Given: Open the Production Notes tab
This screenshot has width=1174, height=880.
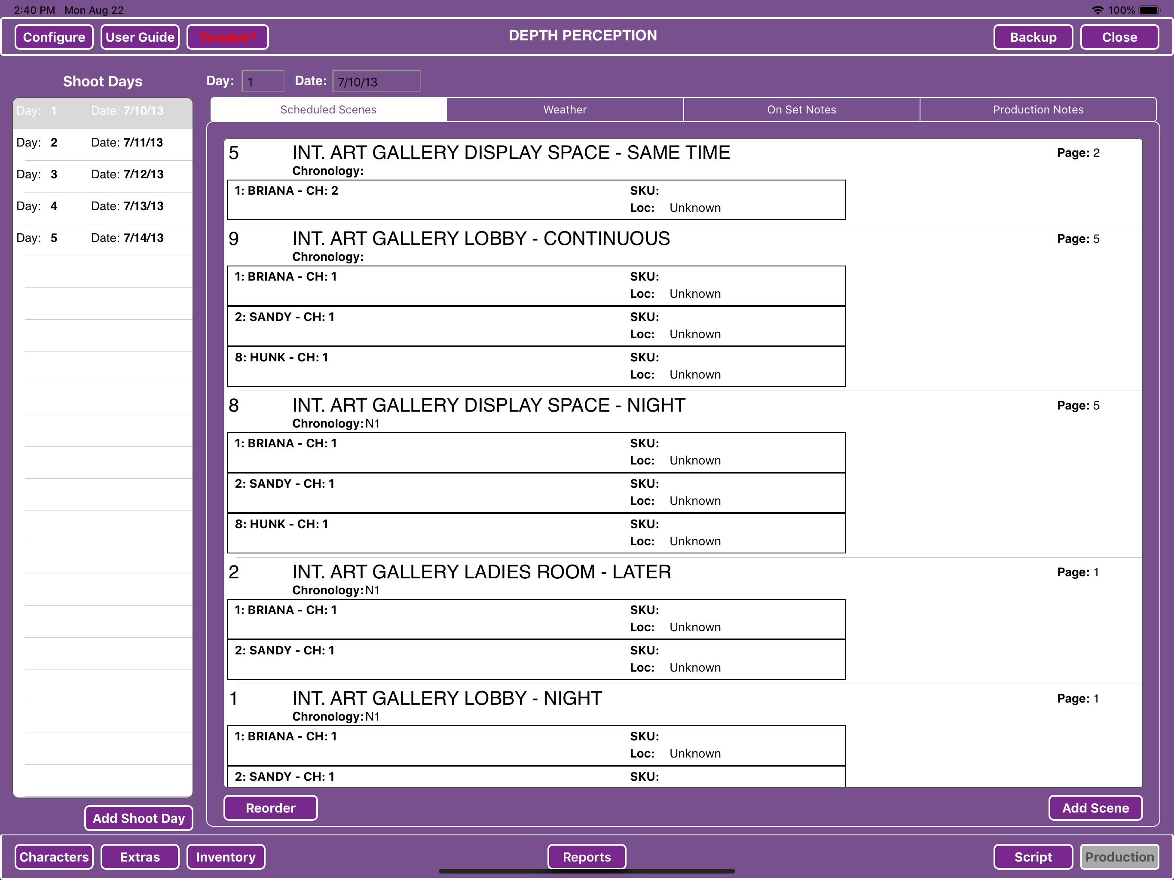Looking at the screenshot, I should coord(1038,109).
